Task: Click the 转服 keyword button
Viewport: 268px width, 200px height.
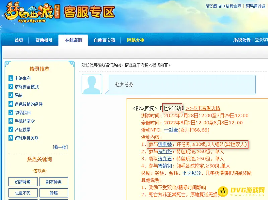Action: coord(54,193)
